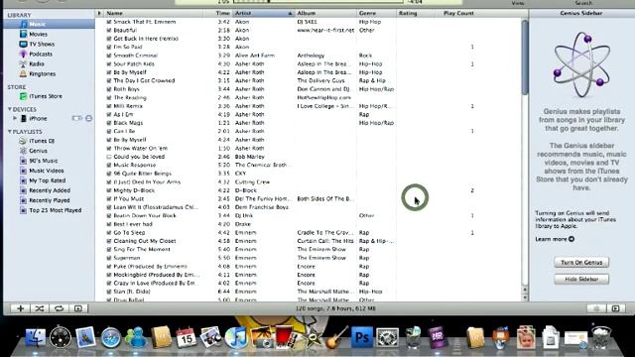
Task: Click Turn On Genius button
Action: (x=581, y=262)
